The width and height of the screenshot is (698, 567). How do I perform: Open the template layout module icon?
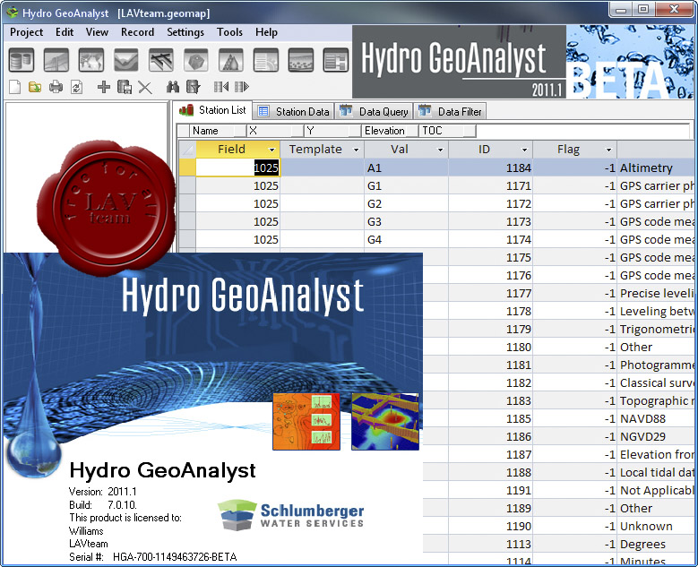click(x=336, y=60)
